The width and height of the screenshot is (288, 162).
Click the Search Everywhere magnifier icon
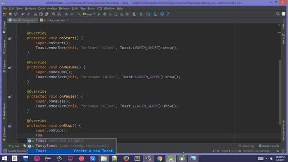tap(278, 14)
